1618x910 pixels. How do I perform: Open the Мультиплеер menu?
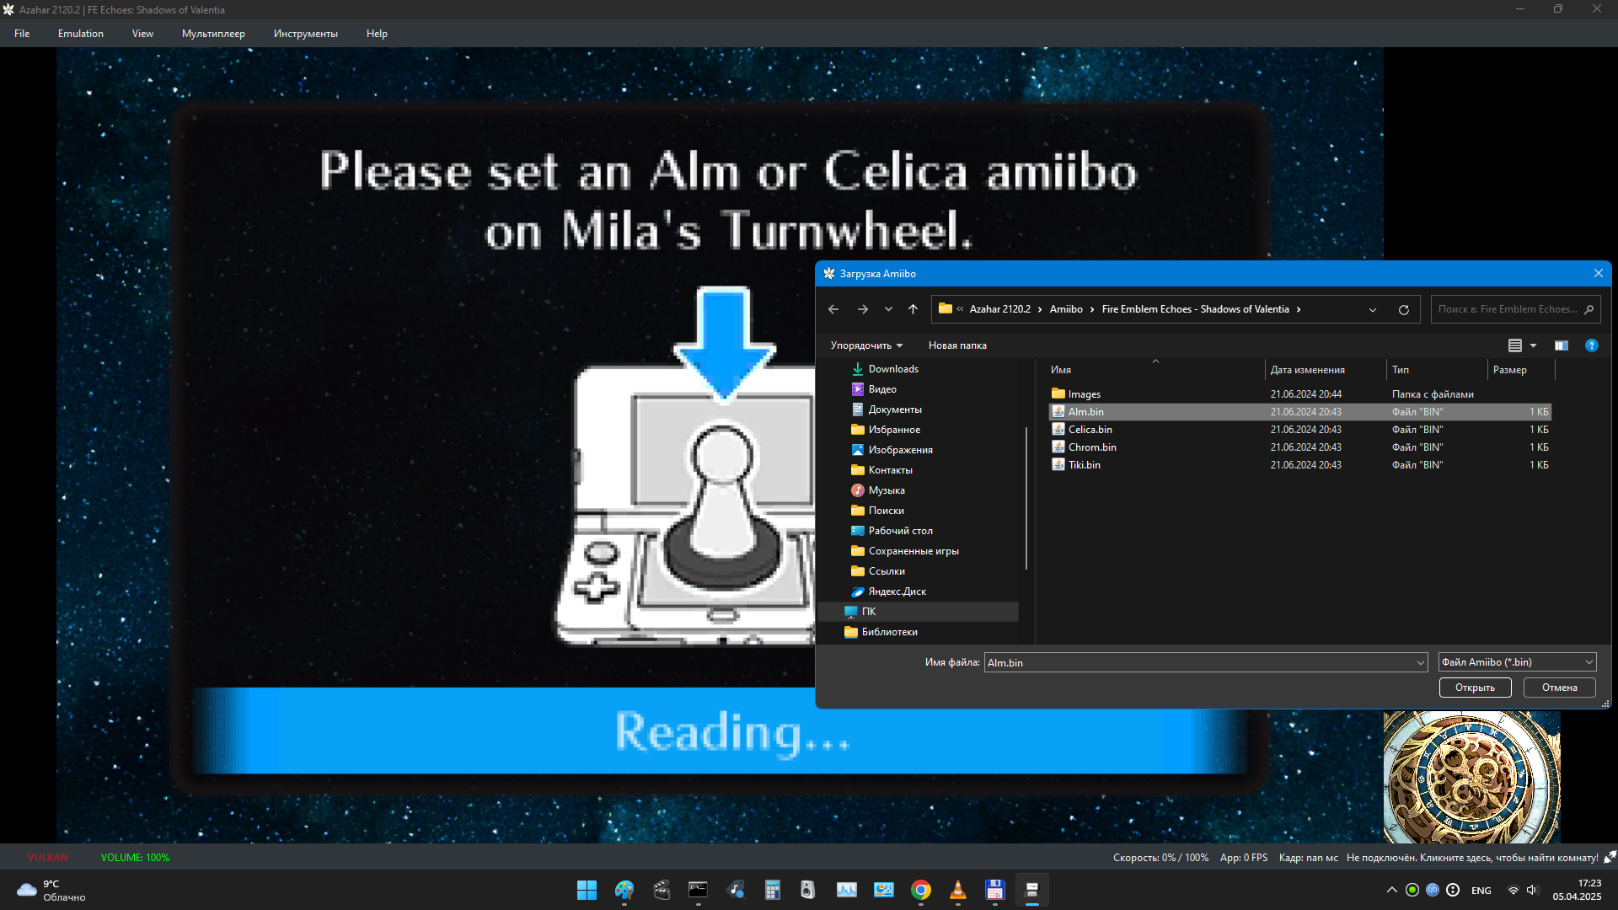(x=213, y=34)
